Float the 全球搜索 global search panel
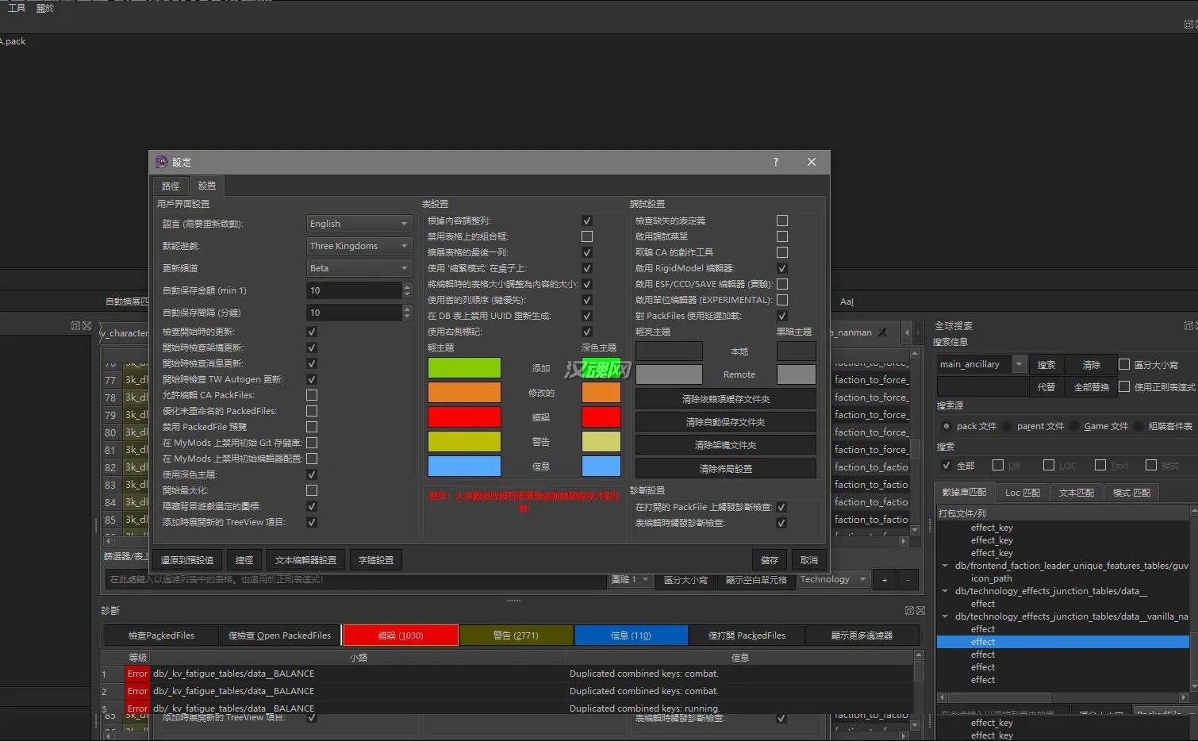Image resolution: width=1198 pixels, height=741 pixels. point(1188,325)
